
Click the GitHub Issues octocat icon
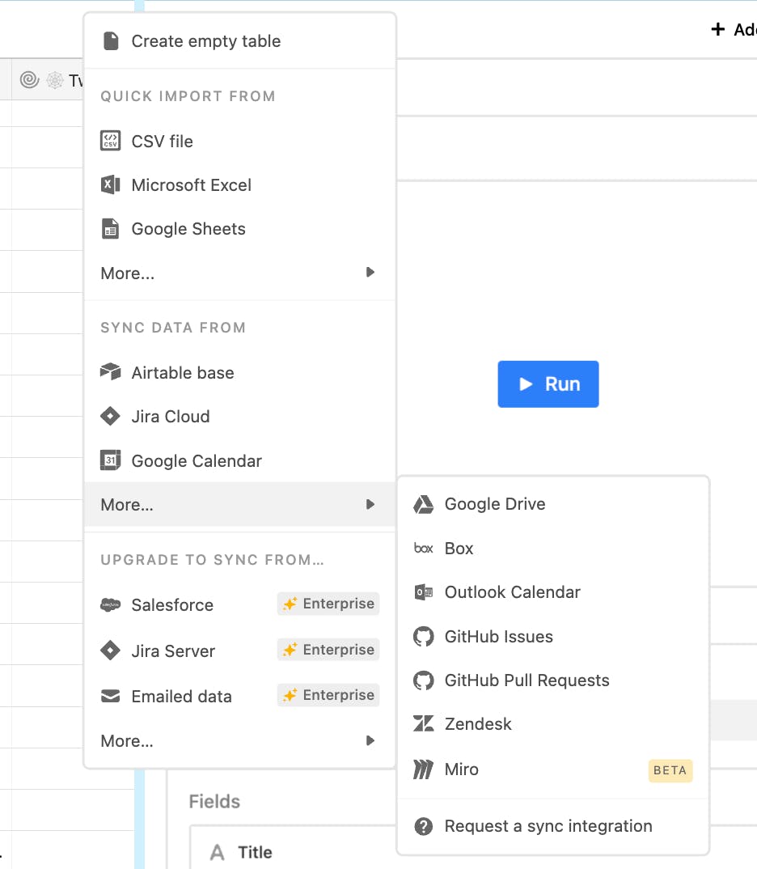pos(424,636)
